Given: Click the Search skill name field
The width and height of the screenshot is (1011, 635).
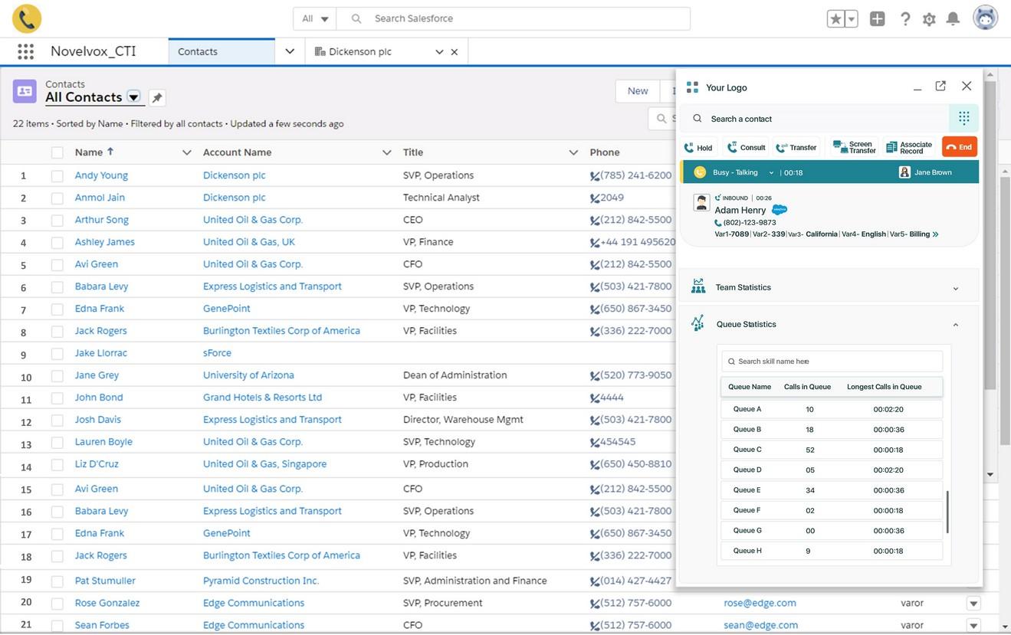Looking at the screenshot, I should pyautogui.click(x=832, y=361).
